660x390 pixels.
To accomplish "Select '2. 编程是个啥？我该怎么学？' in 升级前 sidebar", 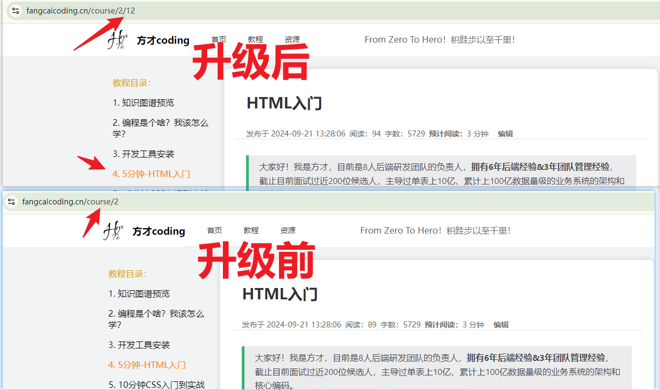I will point(156,319).
